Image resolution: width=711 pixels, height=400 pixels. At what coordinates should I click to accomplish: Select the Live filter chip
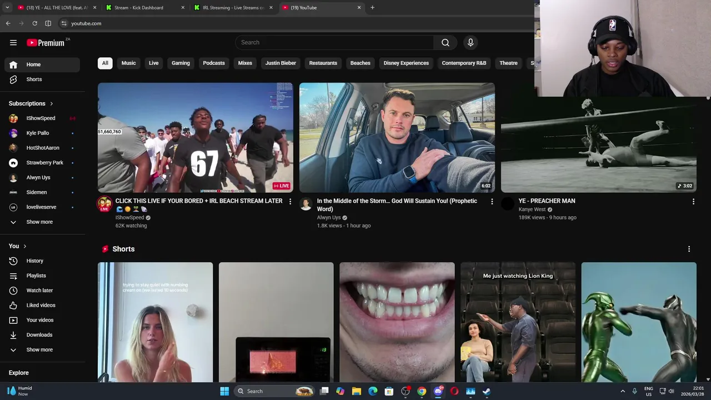(154, 63)
